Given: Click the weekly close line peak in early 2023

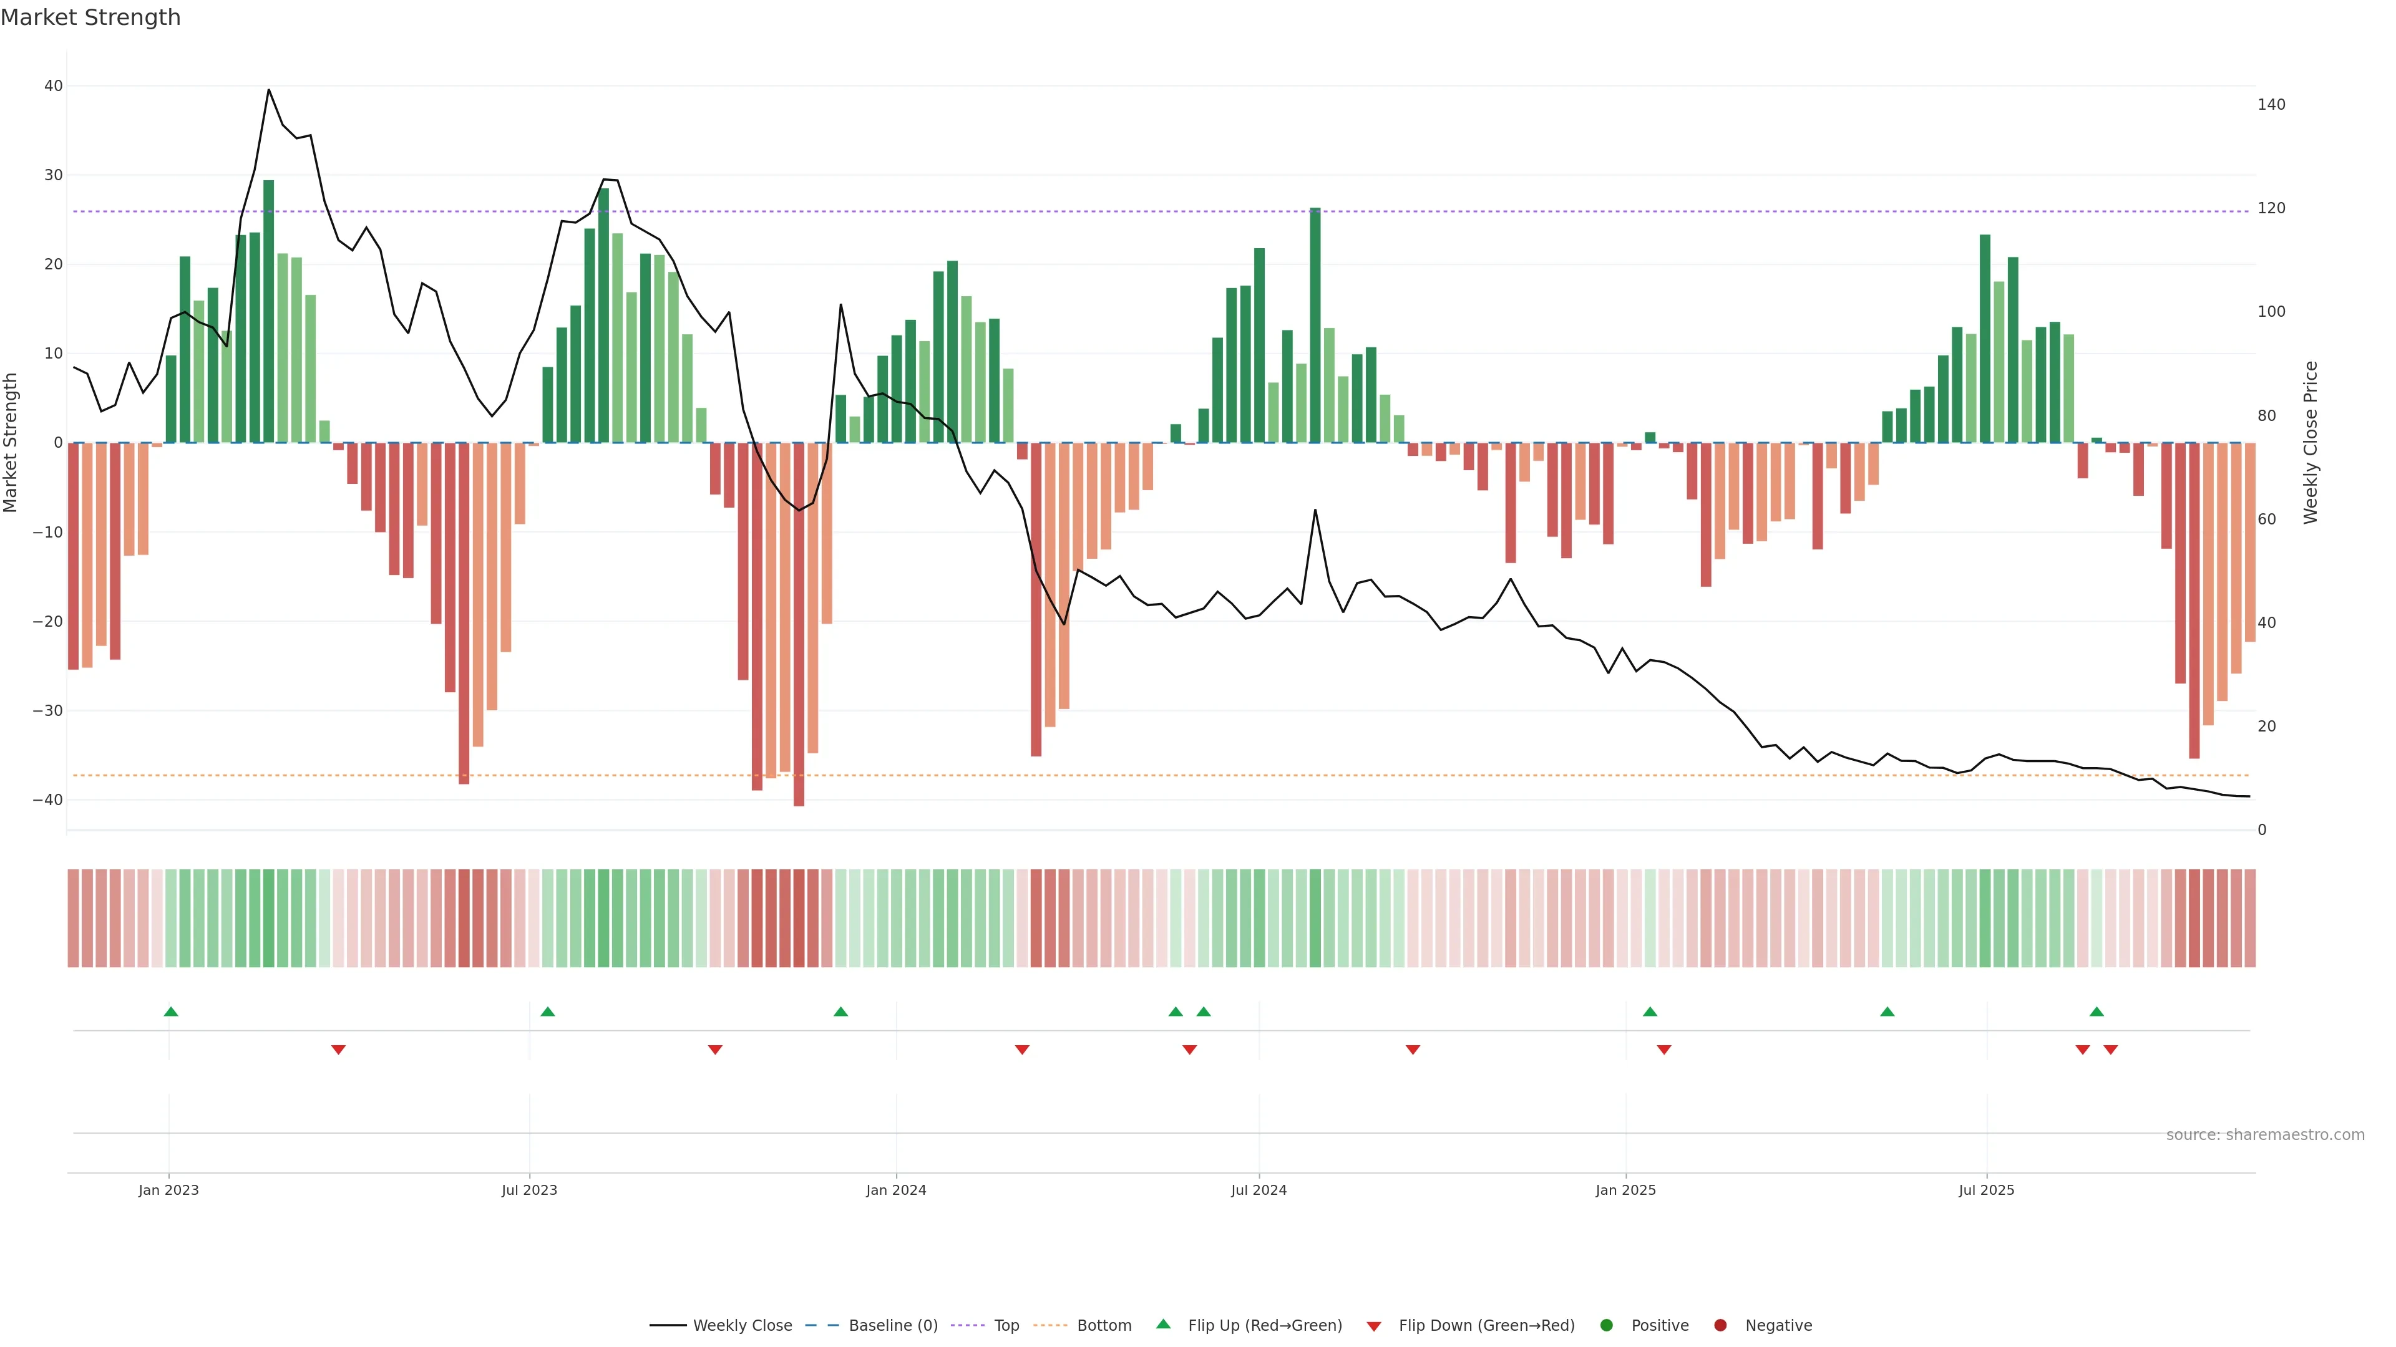Looking at the screenshot, I should click(269, 90).
